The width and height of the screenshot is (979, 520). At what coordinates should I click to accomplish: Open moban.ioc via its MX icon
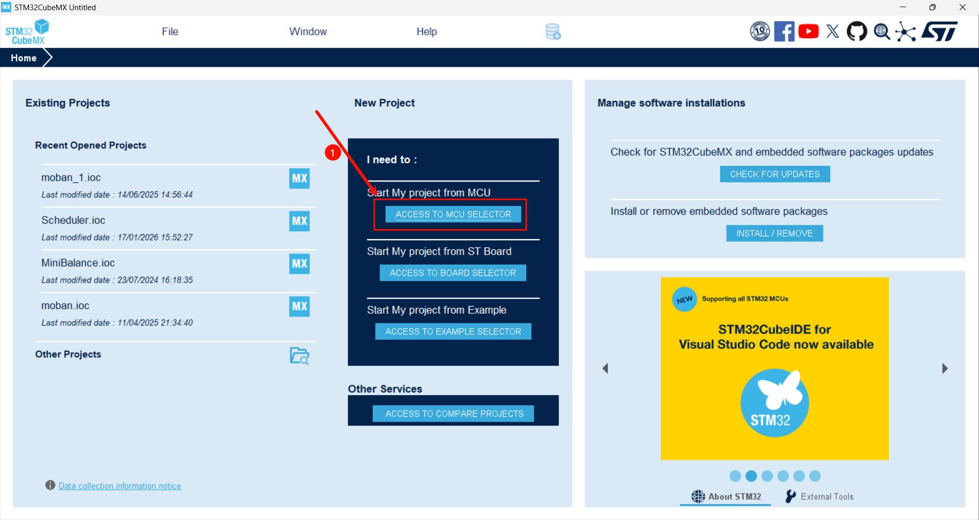(x=299, y=306)
